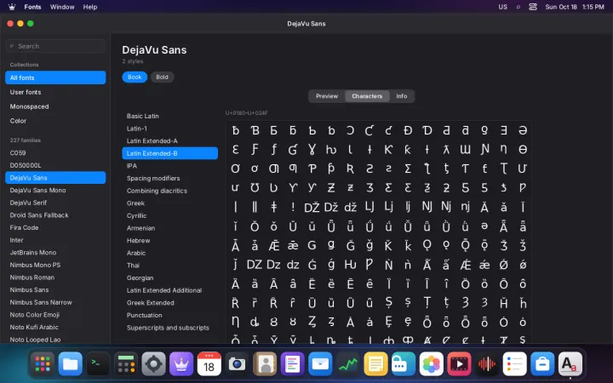Select the Spacing modifiers block

pyautogui.click(x=169, y=178)
